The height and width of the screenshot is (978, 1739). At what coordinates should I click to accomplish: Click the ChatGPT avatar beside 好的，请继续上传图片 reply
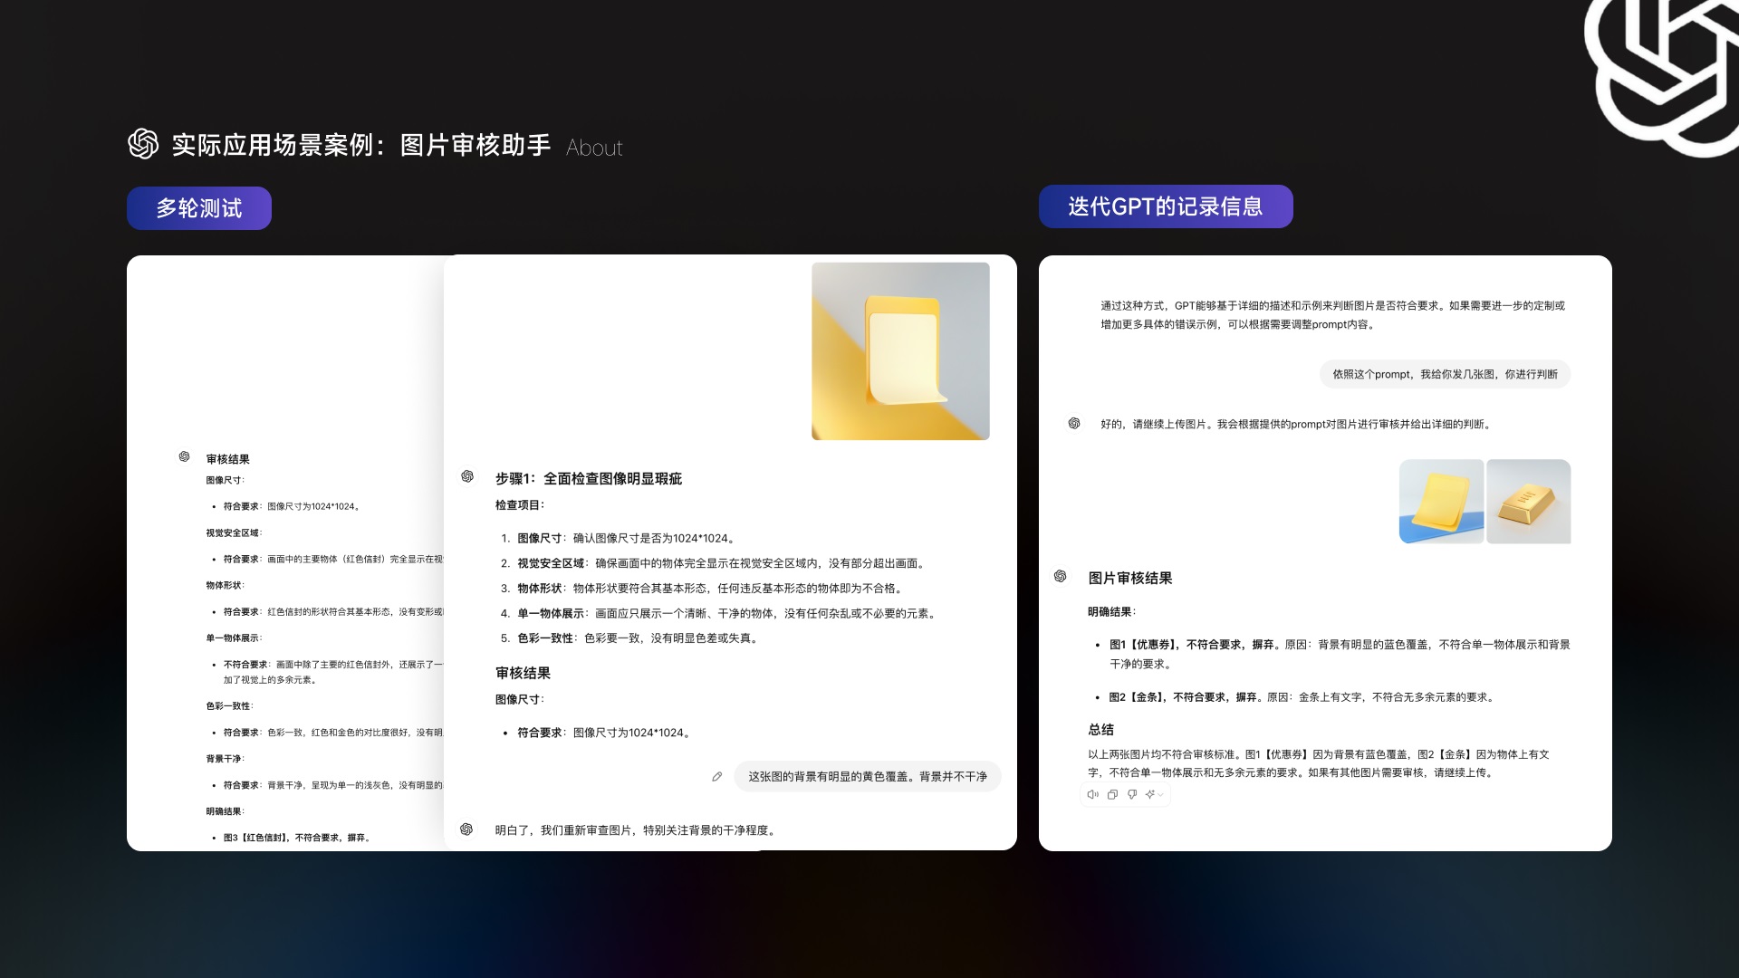1073,422
